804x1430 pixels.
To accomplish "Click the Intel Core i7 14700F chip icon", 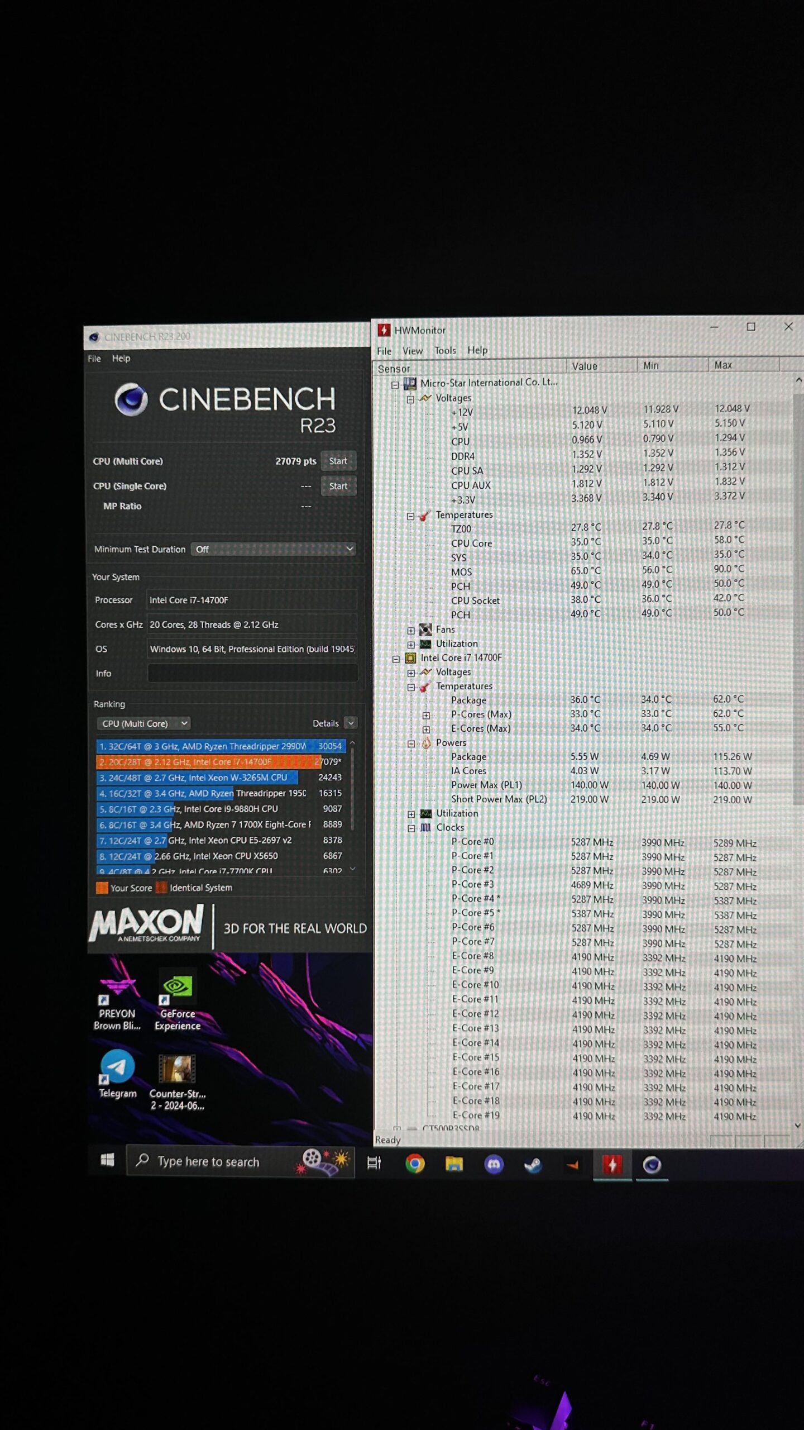I will pyautogui.click(x=410, y=659).
